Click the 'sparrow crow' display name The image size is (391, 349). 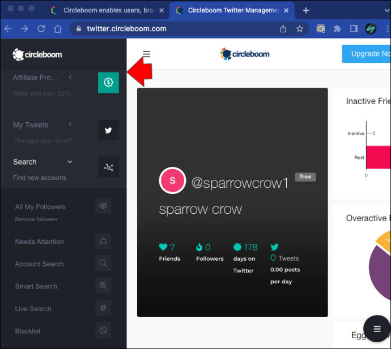[x=201, y=209]
